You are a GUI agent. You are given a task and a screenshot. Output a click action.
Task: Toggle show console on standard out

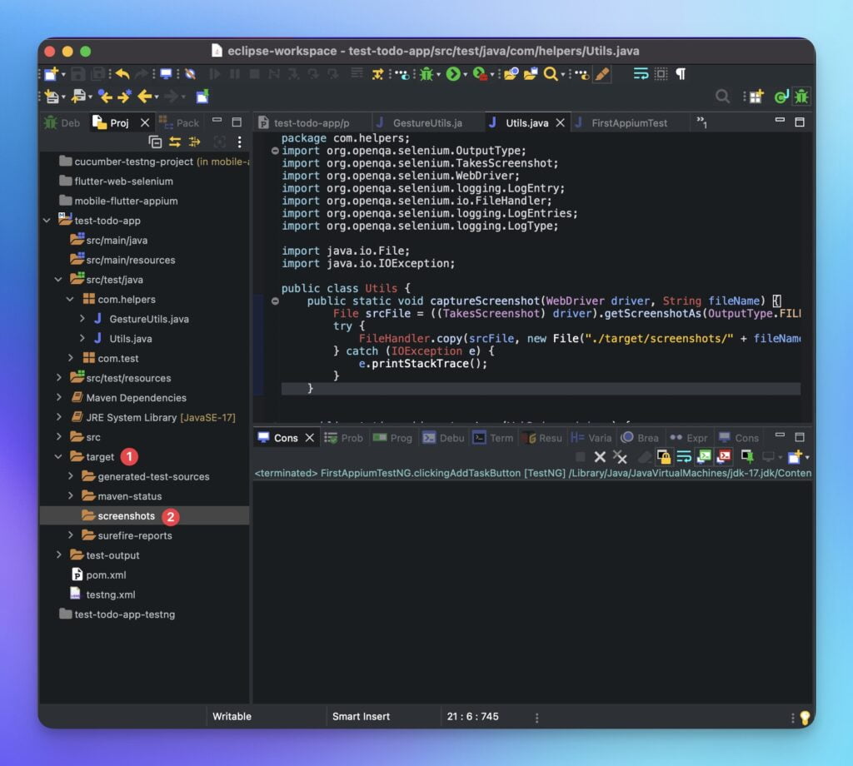click(704, 457)
